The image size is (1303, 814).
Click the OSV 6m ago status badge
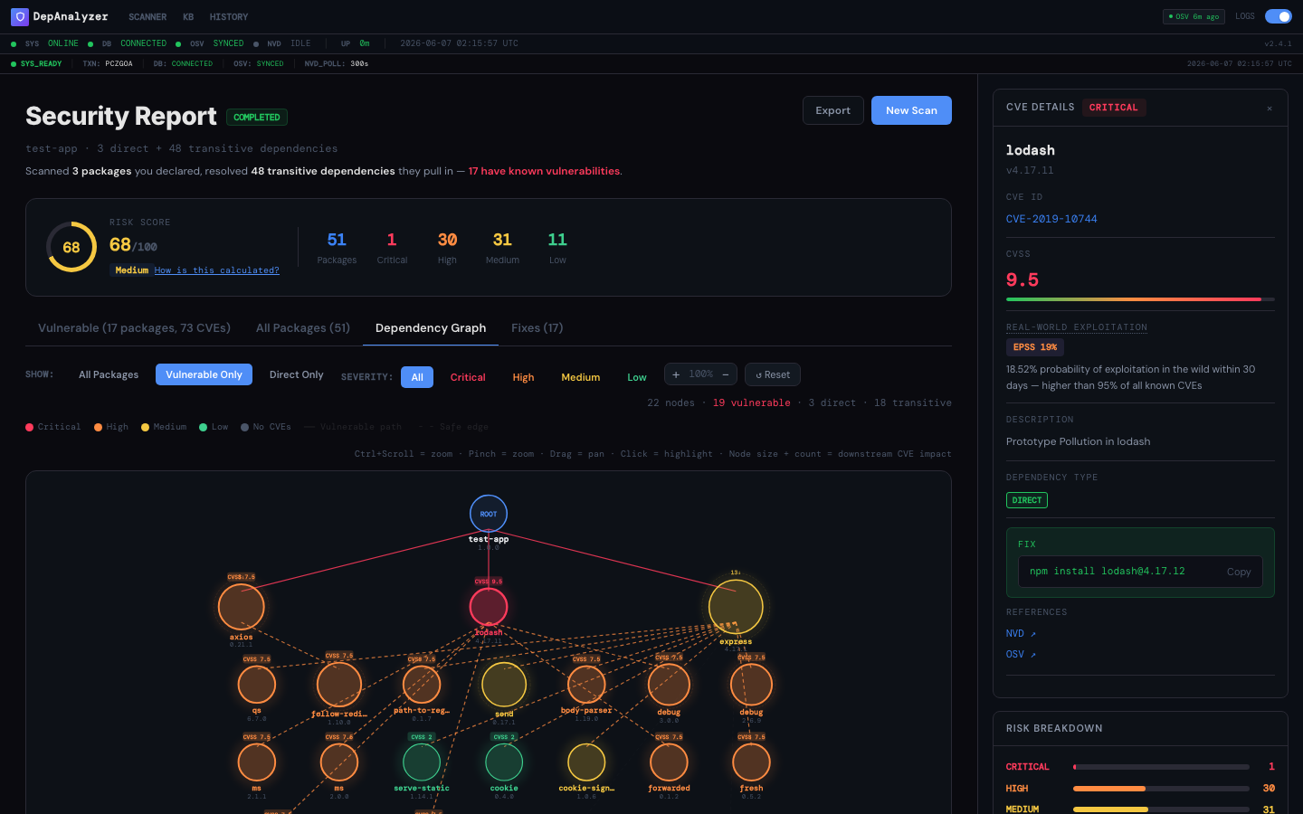tap(1194, 16)
